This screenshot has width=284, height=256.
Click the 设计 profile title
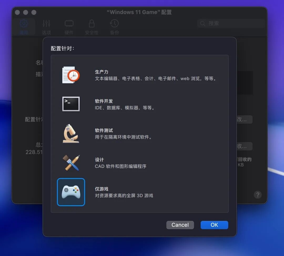click(99, 160)
